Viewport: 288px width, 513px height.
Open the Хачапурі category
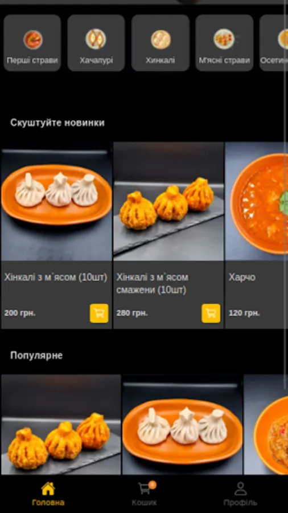(96, 43)
